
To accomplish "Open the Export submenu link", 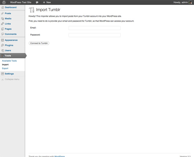I will [5, 68].
